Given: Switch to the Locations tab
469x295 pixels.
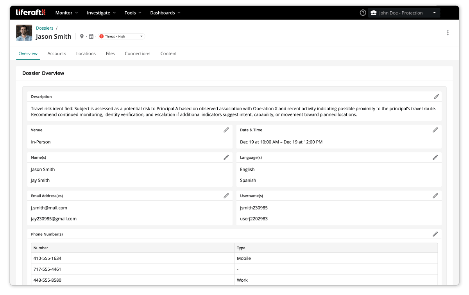Looking at the screenshot, I should 86,54.
